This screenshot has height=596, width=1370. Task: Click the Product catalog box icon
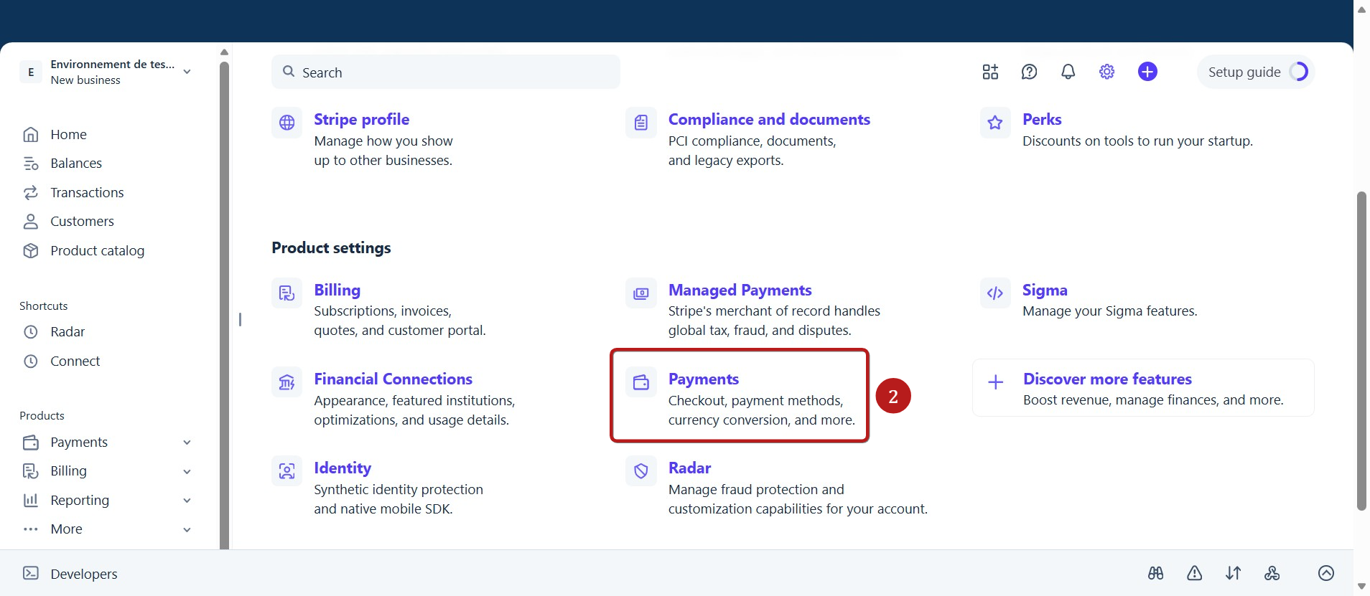point(31,250)
